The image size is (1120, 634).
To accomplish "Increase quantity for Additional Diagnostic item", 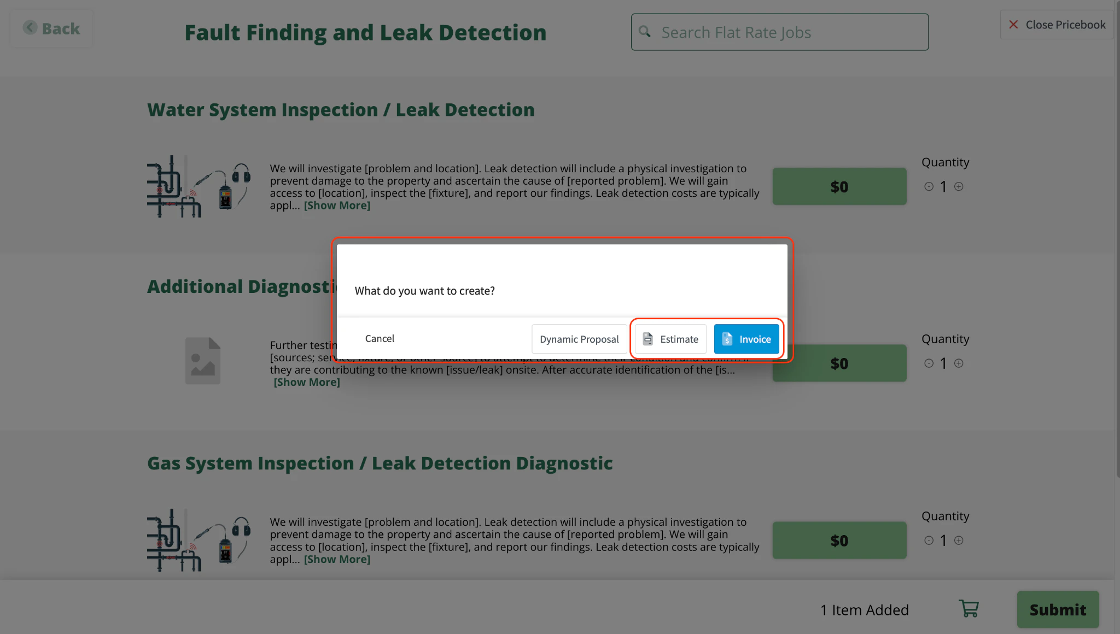I will (959, 363).
